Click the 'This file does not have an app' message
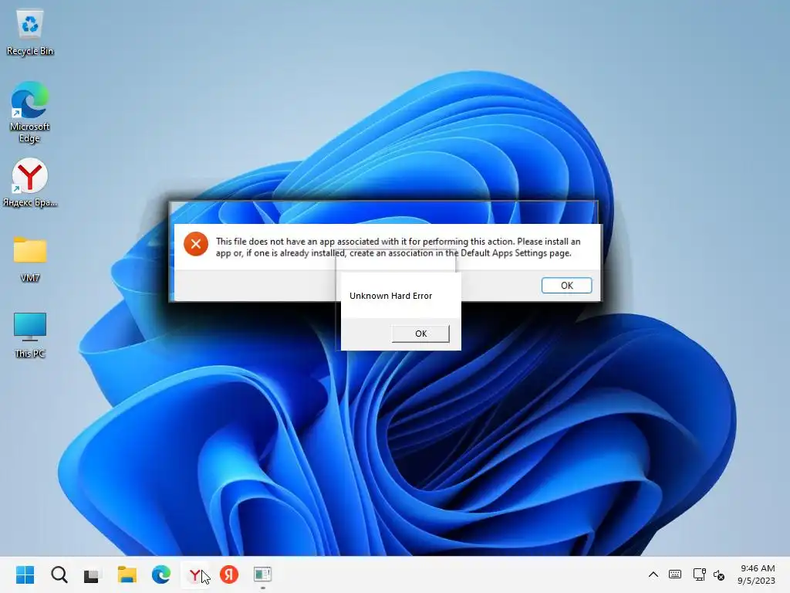790x593 pixels. 398,247
